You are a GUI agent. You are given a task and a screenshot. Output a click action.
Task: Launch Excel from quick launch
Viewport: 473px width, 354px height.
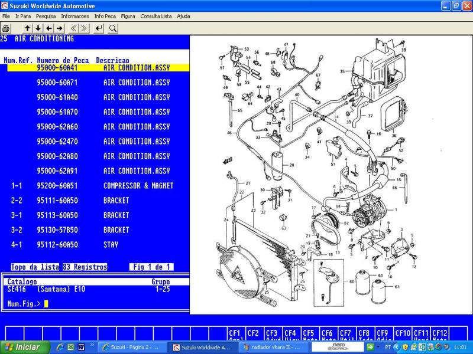pos(70,348)
